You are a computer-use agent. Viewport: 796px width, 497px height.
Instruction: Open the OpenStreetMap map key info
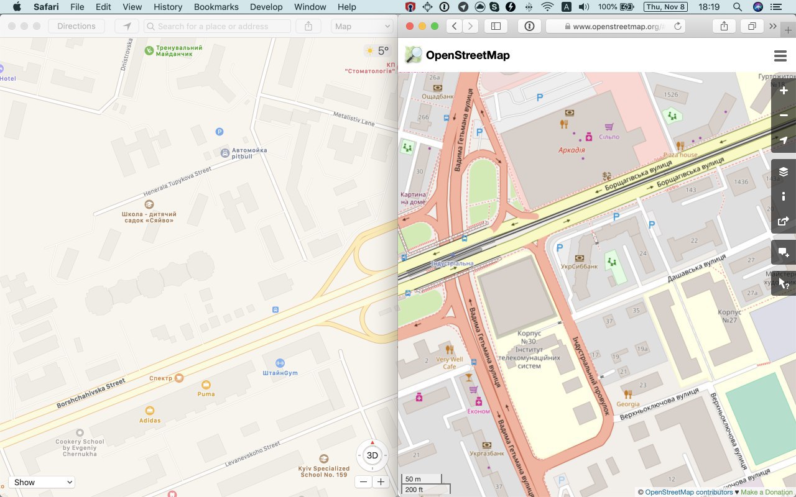pos(784,197)
